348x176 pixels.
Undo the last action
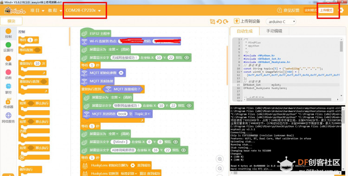pyautogui.click(x=219, y=21)
